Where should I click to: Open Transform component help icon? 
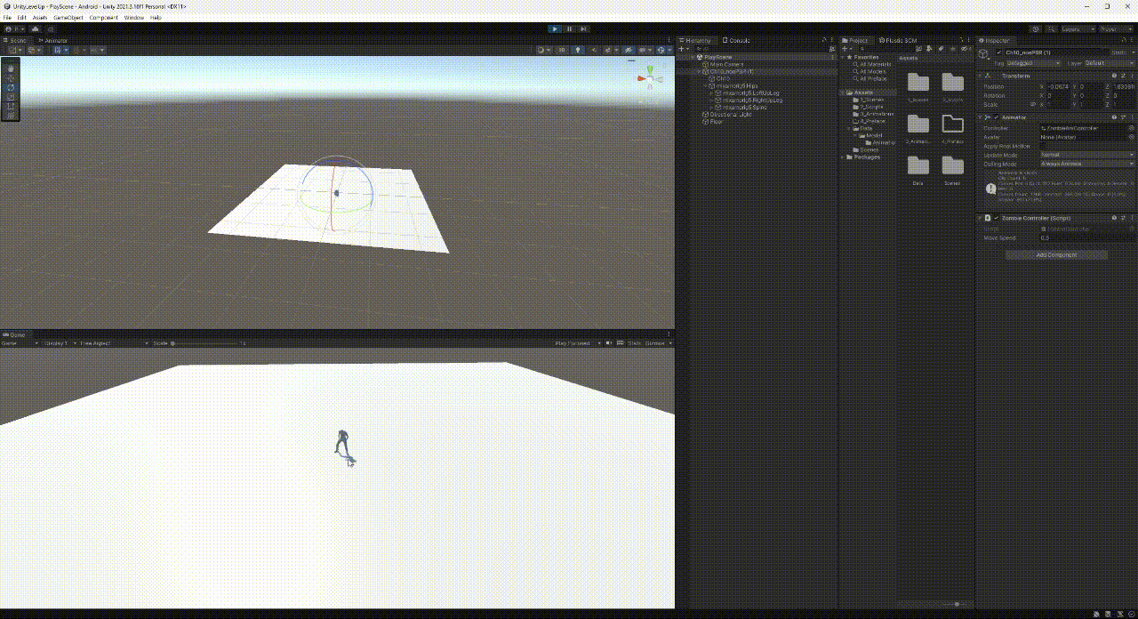point(1114,76)
